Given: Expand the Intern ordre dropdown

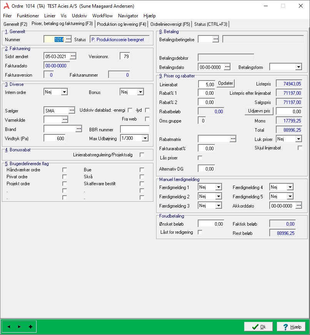Looking at the screenshot, I should point(64,92).
